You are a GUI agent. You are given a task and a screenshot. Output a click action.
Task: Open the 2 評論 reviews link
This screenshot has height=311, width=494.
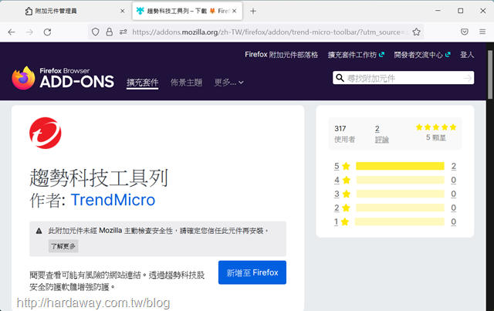(382, 134)
